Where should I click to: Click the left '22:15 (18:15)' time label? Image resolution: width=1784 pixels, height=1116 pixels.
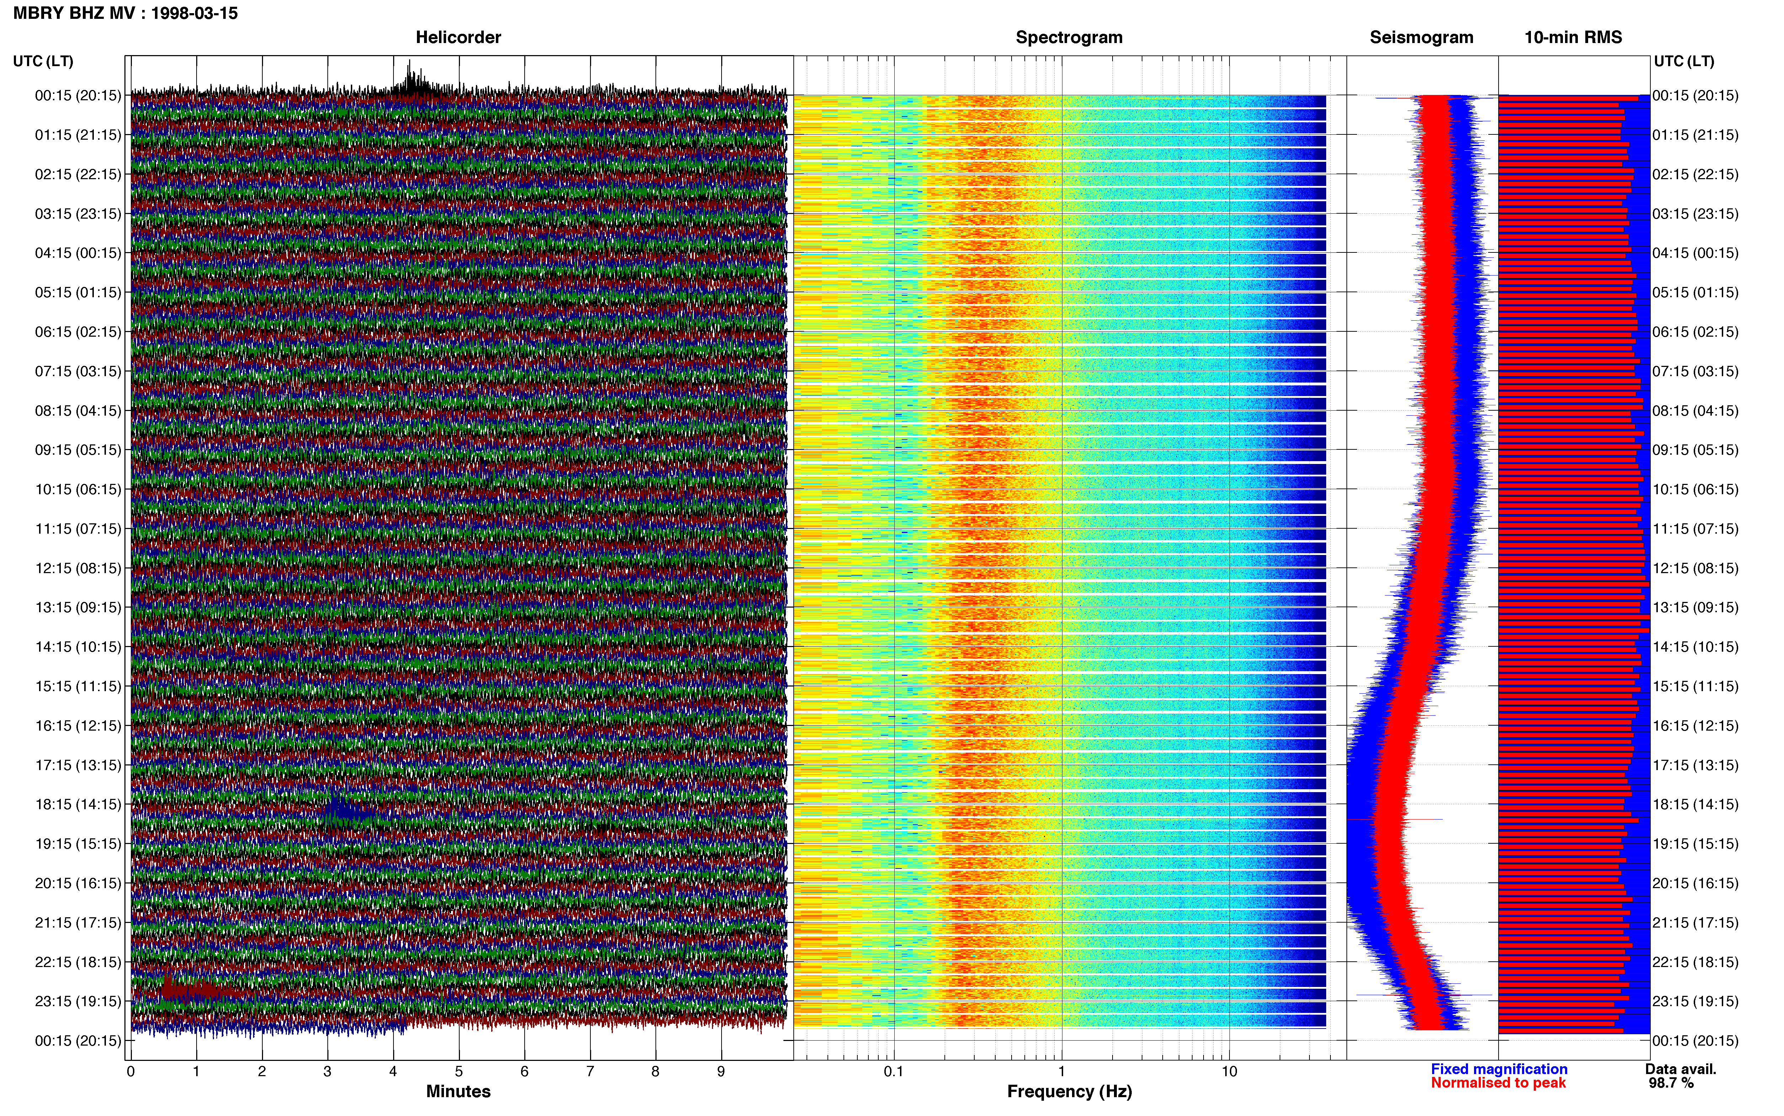pyautogui.click(x=77, y=962)
